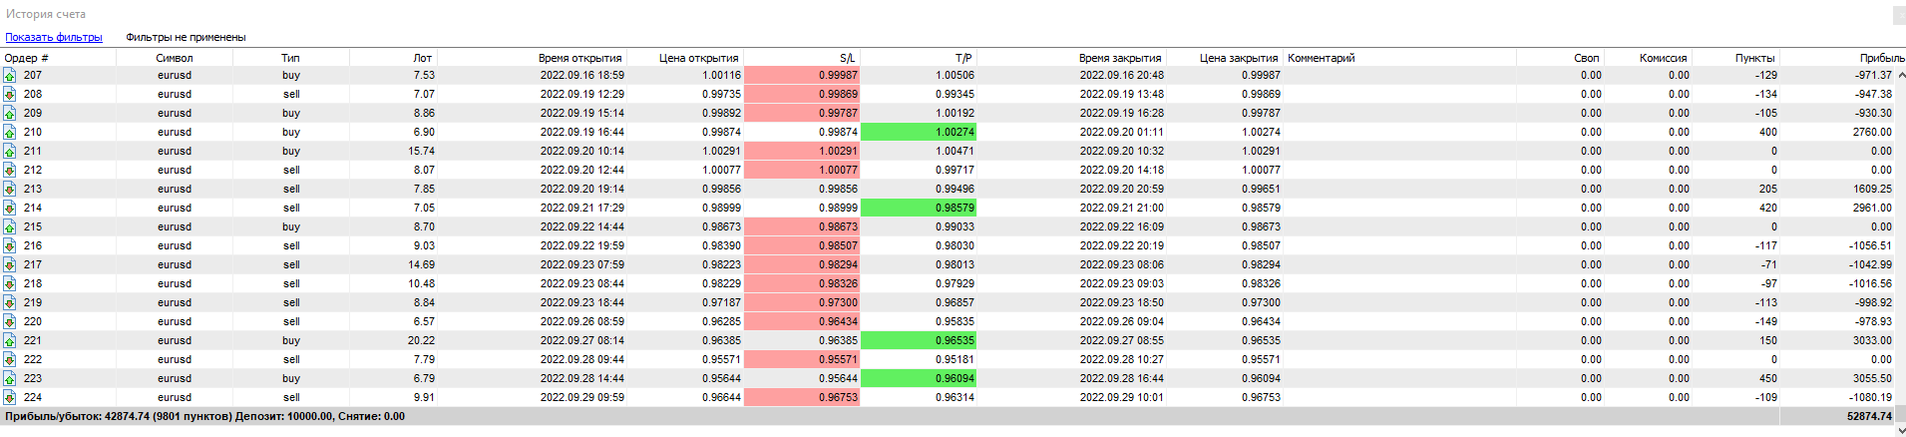Viewport: 1906px width, 437px height.
Task: Select the red S/L cell 0.99987
Action: tap(802, 75)
